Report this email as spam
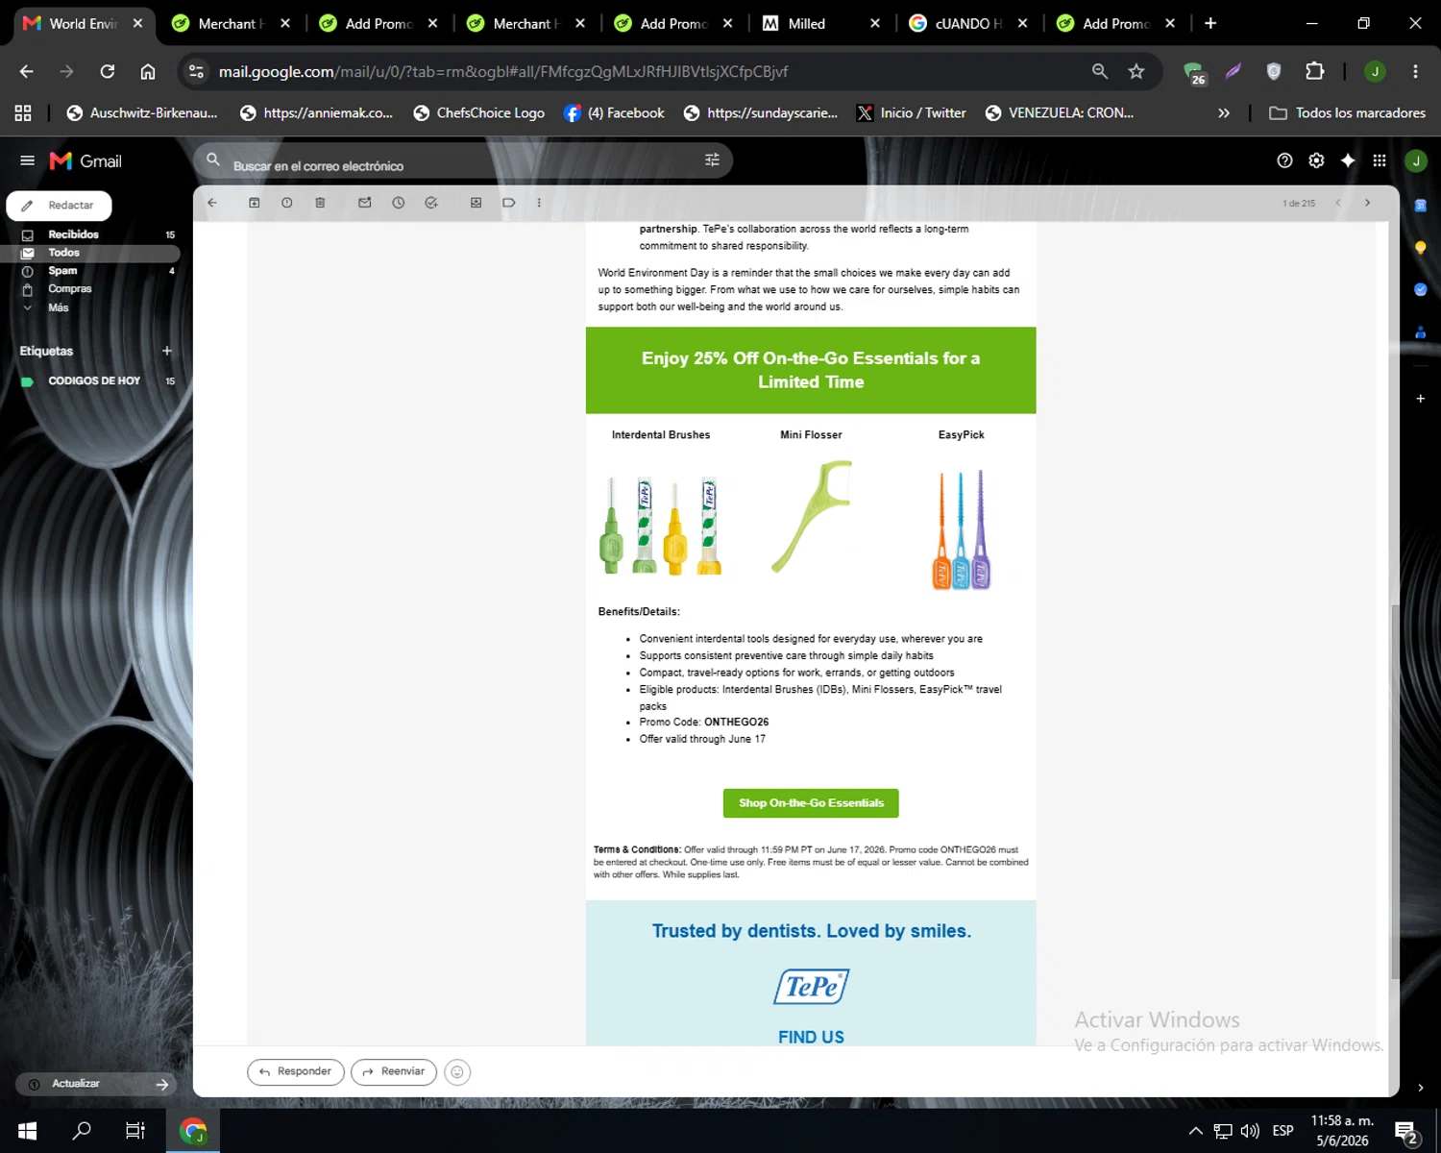Image resolution: width=1441 pixels, height=1153 pixels. [x=287, y=203]
